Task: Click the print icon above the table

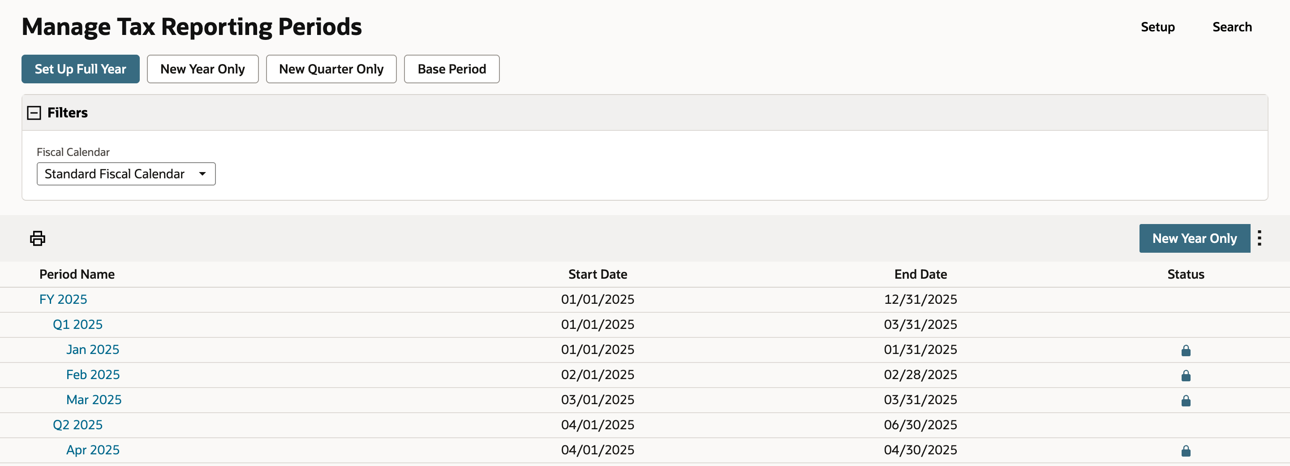Action: click(x=38, y=238)
